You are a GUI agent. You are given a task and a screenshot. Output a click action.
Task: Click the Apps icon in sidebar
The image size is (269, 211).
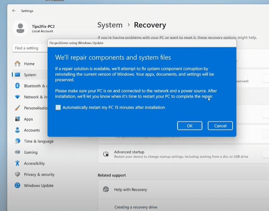(17, 119)
